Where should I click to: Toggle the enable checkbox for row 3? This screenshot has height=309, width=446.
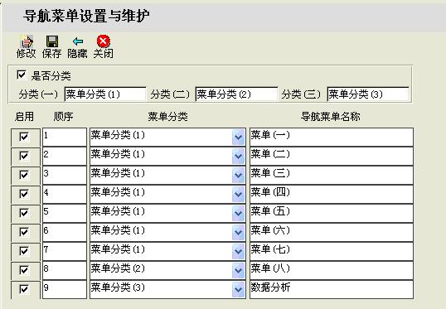24,175
